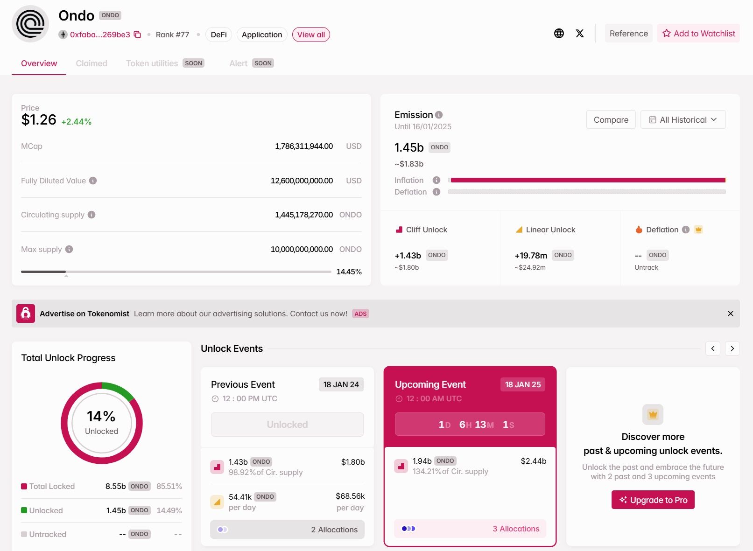Click the Inflation progress bar
753x551 pixels.
(587, 180)
